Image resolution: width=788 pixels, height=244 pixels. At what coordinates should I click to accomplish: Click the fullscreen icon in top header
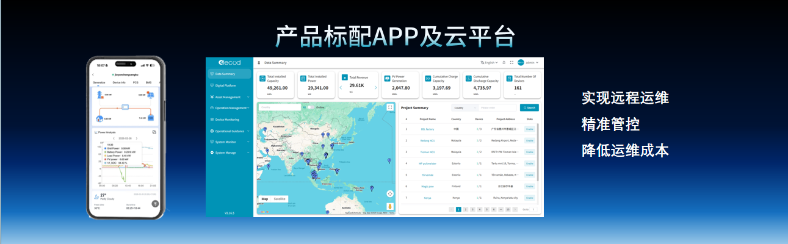point(511,62)
